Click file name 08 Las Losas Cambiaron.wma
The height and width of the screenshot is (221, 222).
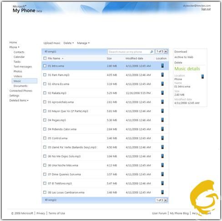(66, 192)
